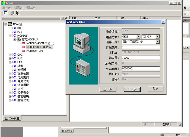Open the 通讯方式 GPRS dropdown

138,36
